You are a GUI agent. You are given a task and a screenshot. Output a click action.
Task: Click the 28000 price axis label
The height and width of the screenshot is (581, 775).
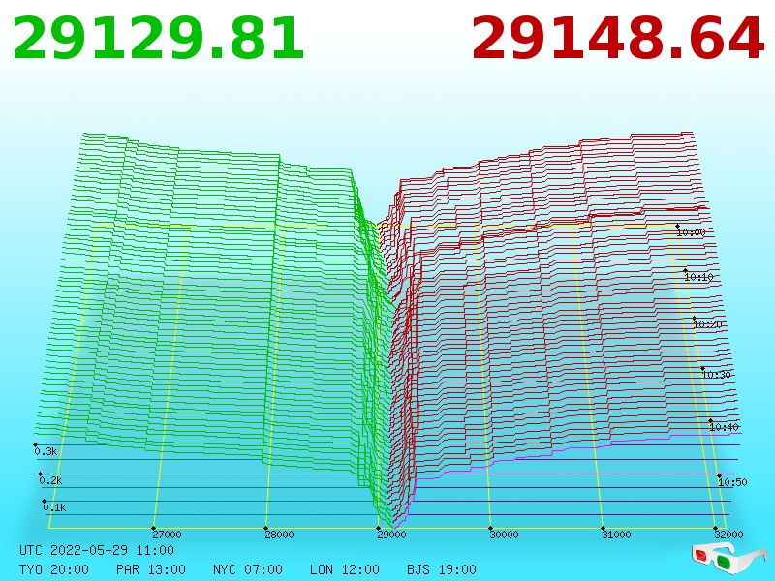tap(279, 535)
